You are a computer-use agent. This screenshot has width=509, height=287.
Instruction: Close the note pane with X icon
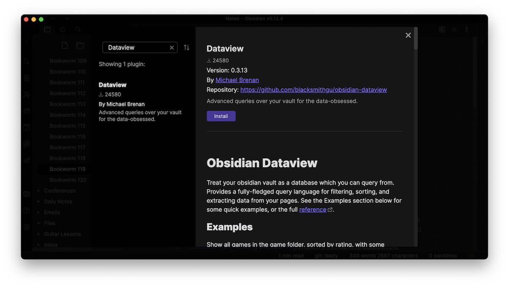454,30
